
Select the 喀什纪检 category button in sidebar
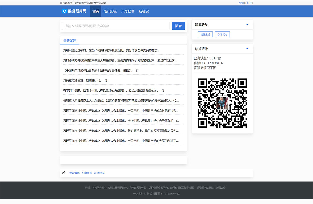205,34
